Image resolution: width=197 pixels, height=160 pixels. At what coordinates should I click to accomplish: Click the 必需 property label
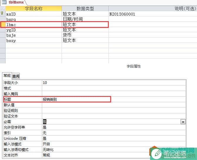[7, 122]
